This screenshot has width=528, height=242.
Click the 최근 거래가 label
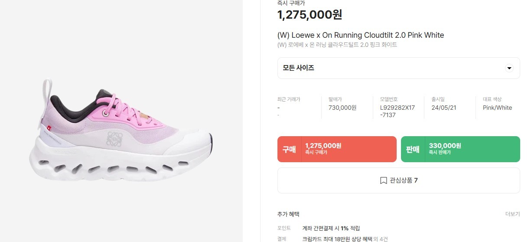[288, 99]
